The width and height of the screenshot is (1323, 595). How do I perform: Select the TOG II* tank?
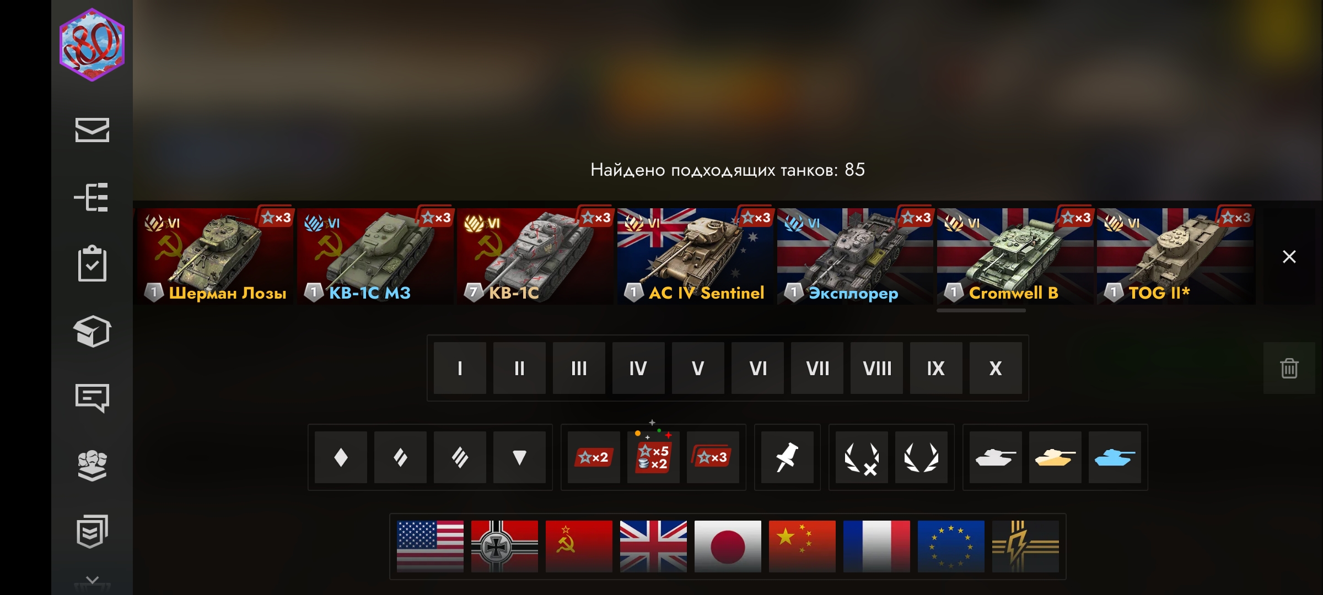click(x=1176, y=256)
